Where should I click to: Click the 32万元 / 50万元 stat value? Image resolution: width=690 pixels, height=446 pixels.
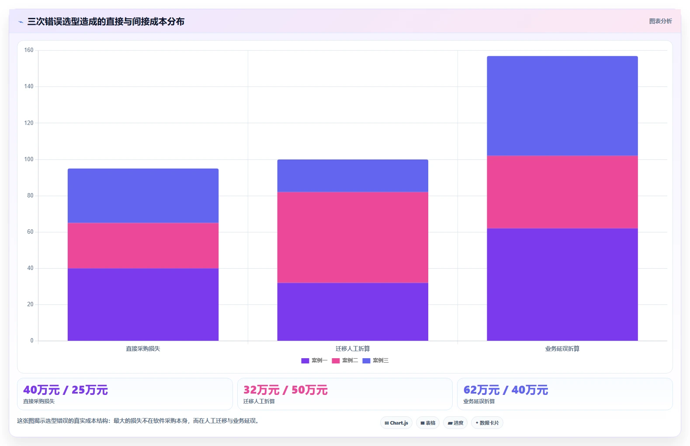click(x=285, y=390)
